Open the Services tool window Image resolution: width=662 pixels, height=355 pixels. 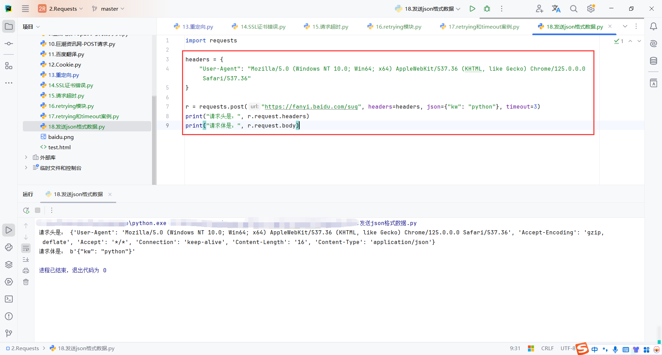click(x=9, y=282)
